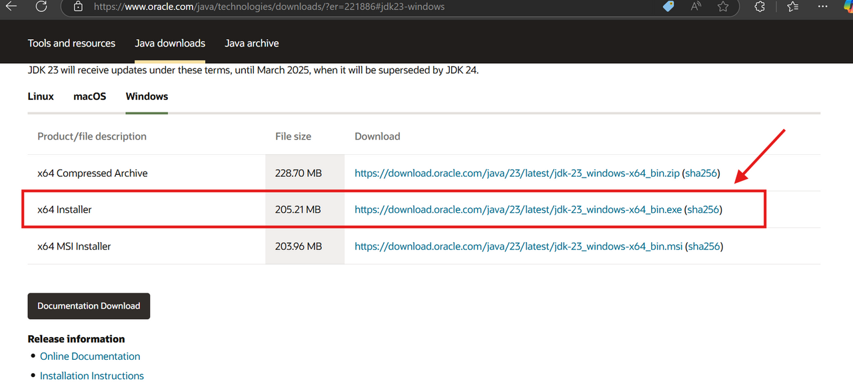Select the Java archive nav item
The width and height of the screenshot is (853, 387).
[252, 43]
